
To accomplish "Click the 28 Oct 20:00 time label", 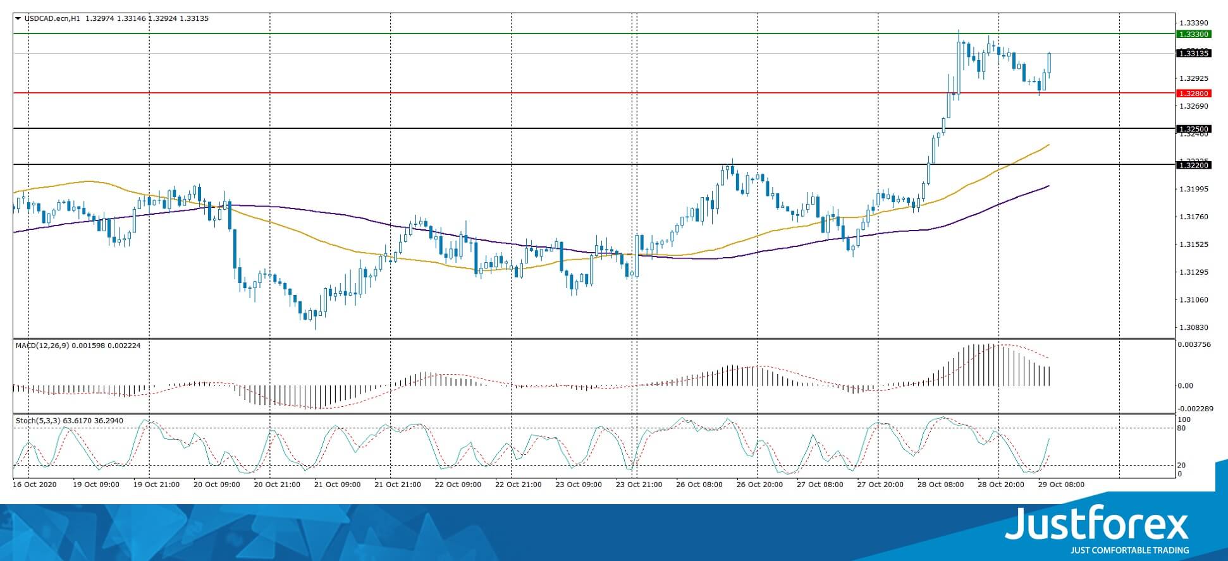I will click(x=1000, y=485).
